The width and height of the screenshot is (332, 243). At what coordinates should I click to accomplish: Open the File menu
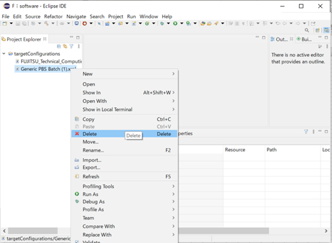6,16
